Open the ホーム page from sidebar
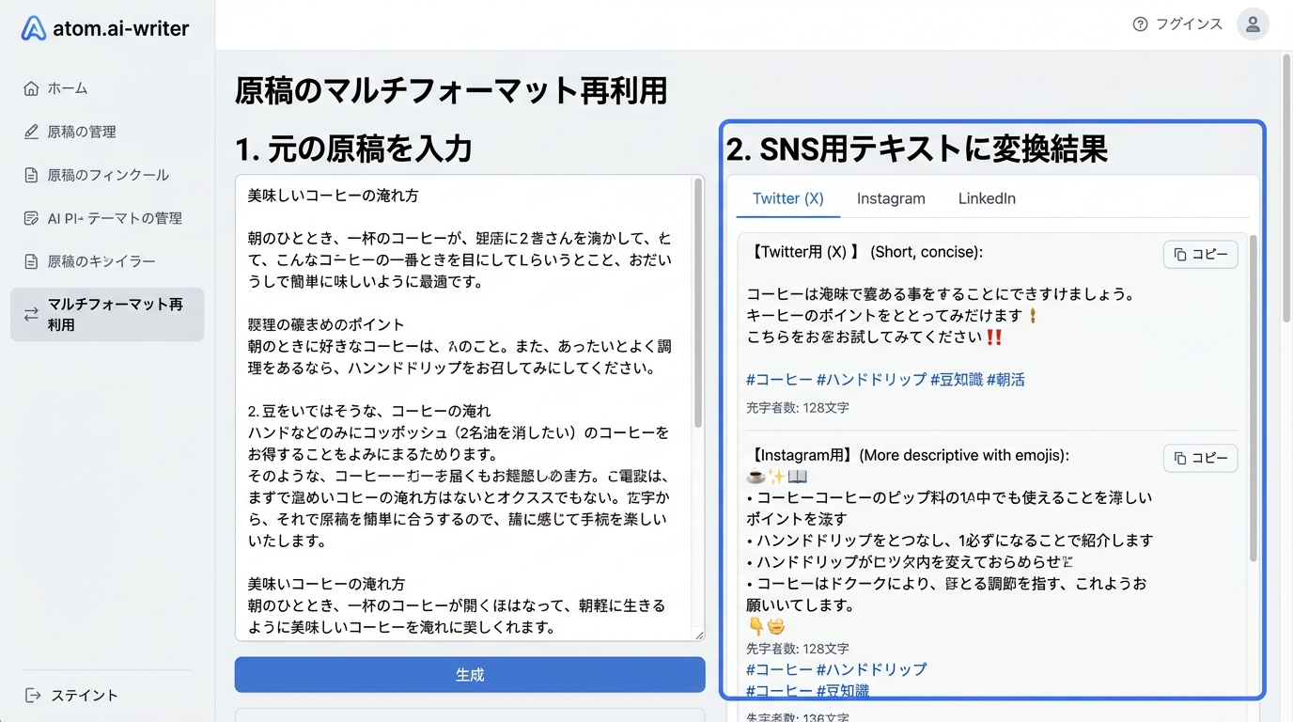 tap(68, 88)
